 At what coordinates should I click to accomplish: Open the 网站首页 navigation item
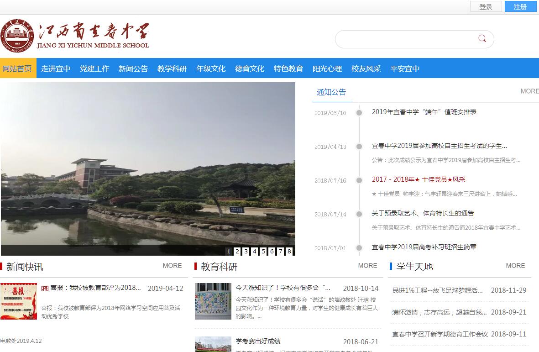click(x=17, y=68)
